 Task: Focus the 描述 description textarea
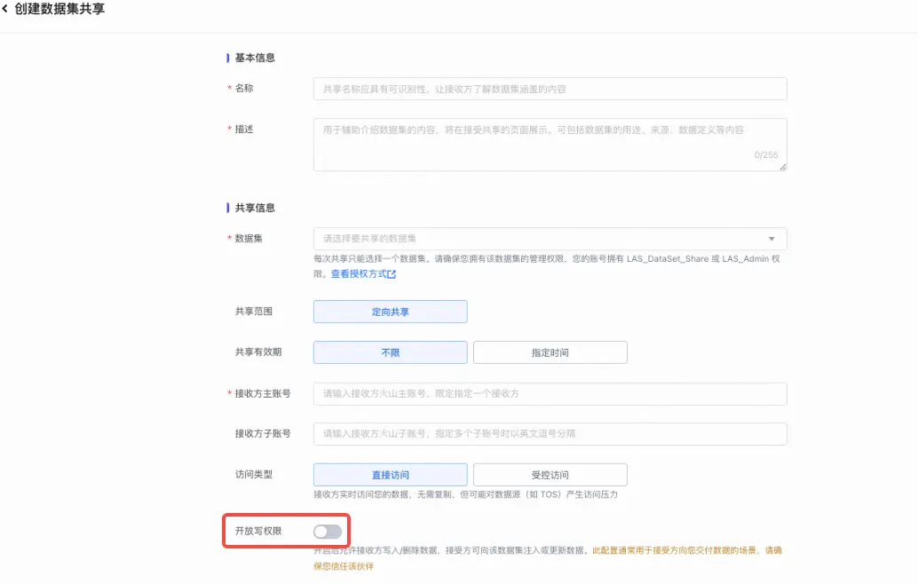coord(550,145)
